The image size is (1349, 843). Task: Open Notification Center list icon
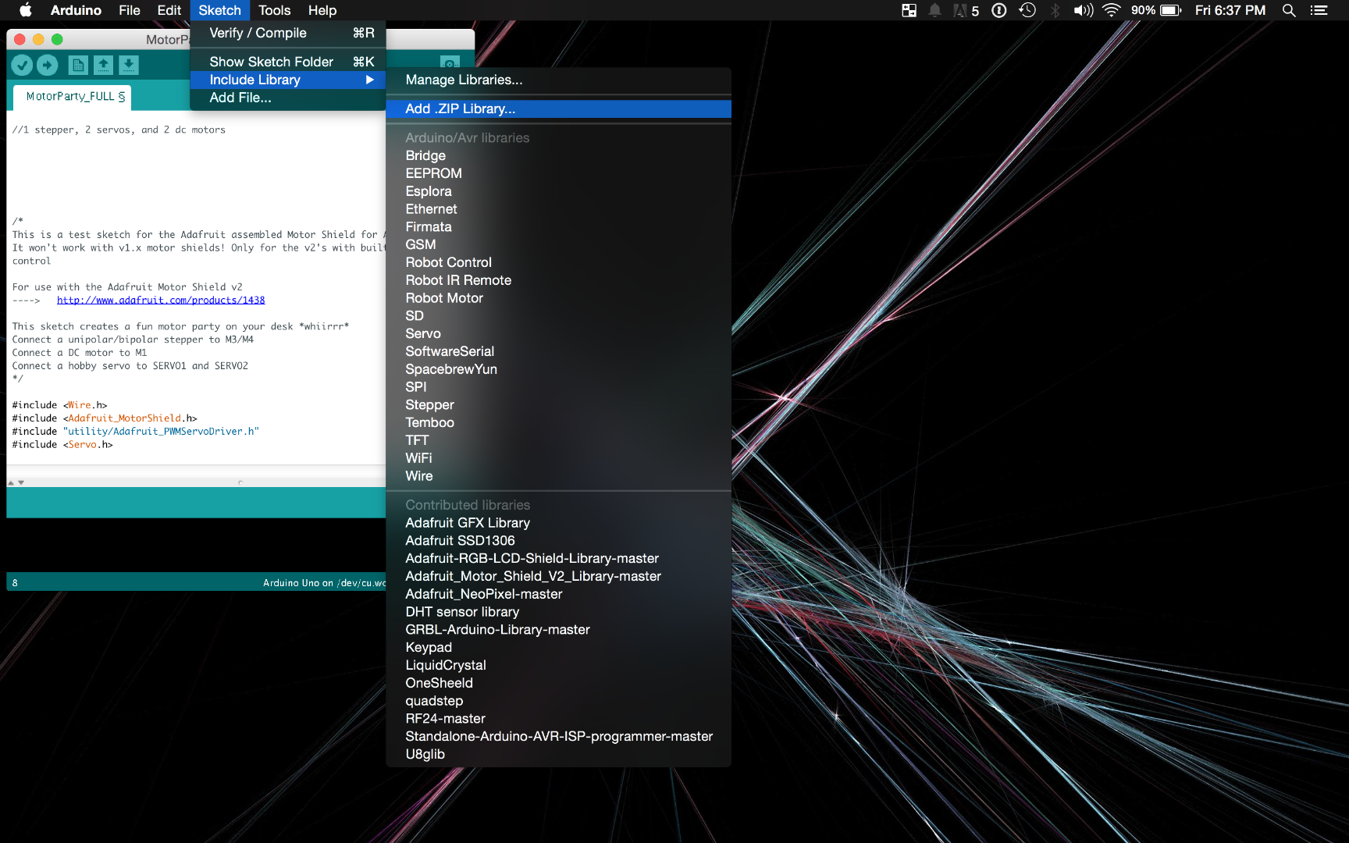[x=1319, y=10]
